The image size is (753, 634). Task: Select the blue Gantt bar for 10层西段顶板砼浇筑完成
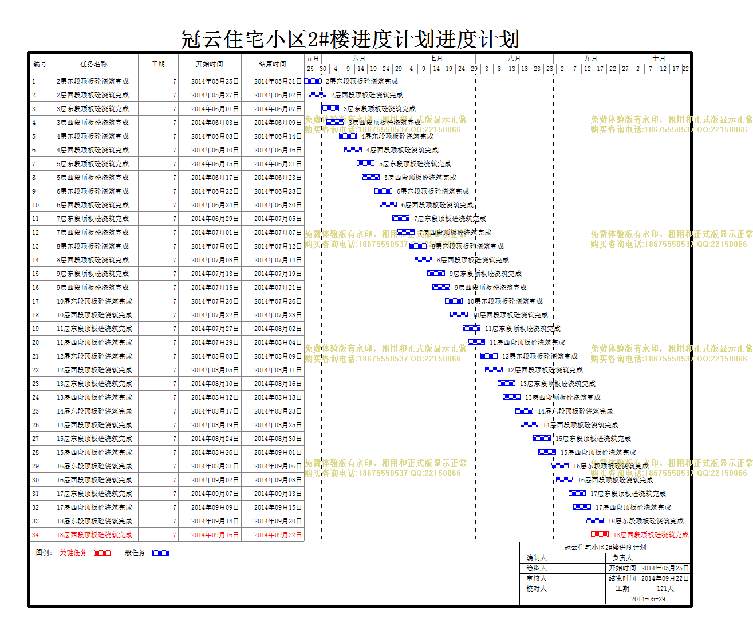click(459, 314)
